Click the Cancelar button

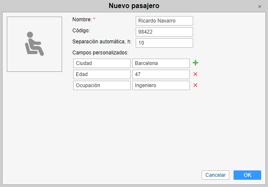(216, 175)
